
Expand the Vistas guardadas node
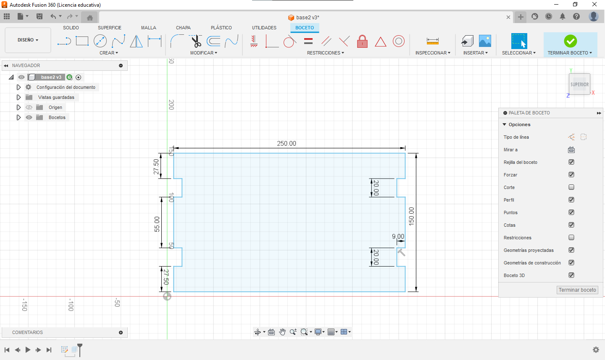[18, 97]
